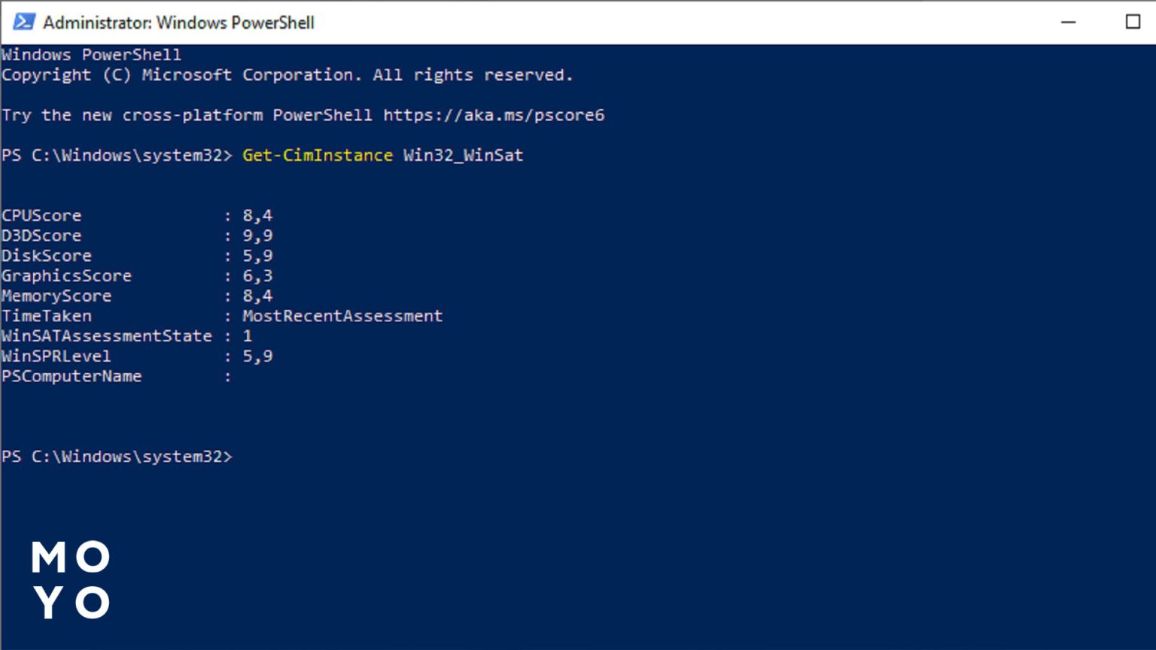Click the MOYO logo watermark
This screenshot has width=1156, height=650.
(x=71, y=579)
